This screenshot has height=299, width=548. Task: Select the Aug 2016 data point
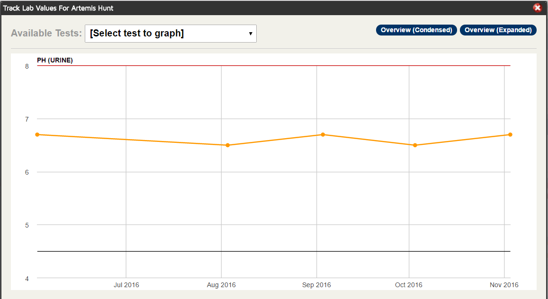coord(227,145)
